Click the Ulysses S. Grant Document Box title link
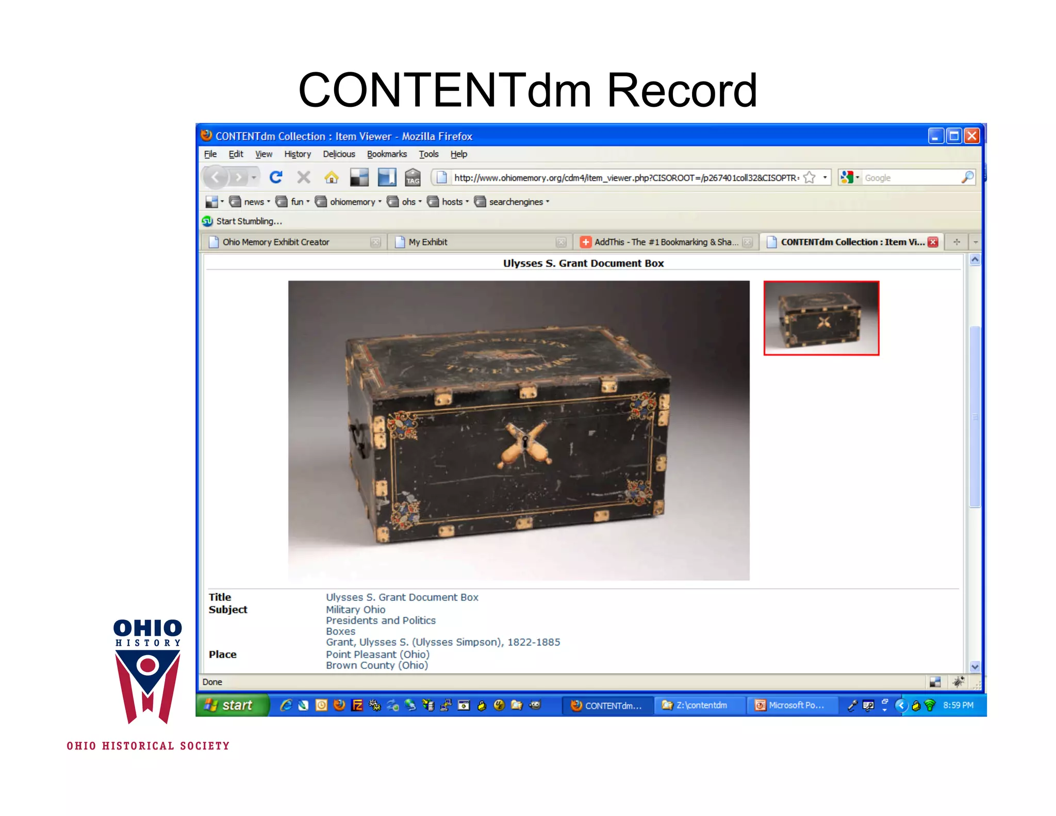 coord(402,597)
